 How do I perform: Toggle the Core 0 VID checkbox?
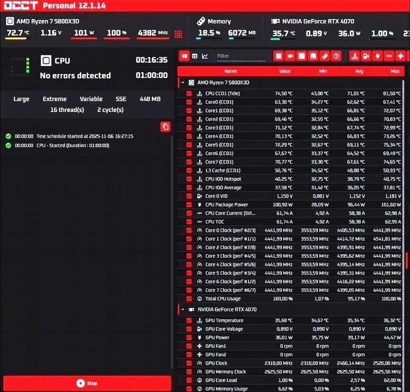pos(189,196)
